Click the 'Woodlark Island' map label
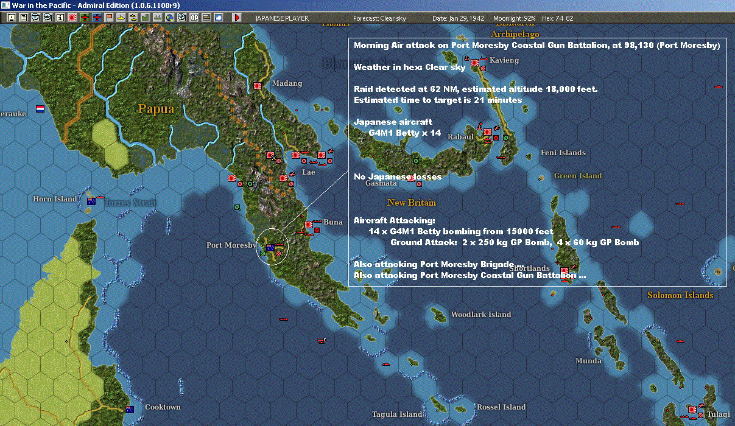This screenshot has height=426, width=735. coord(480,315)
